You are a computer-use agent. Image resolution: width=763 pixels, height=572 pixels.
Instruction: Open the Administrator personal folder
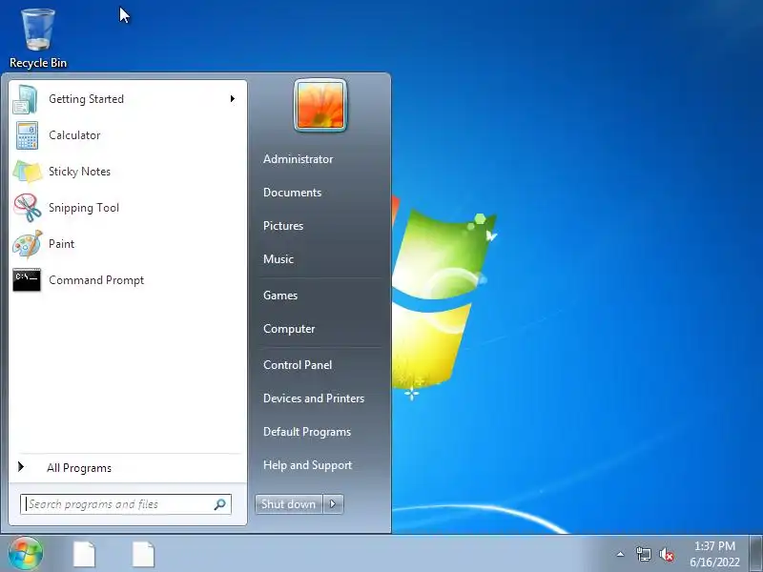pyautogui.click(x=299, y=159)
